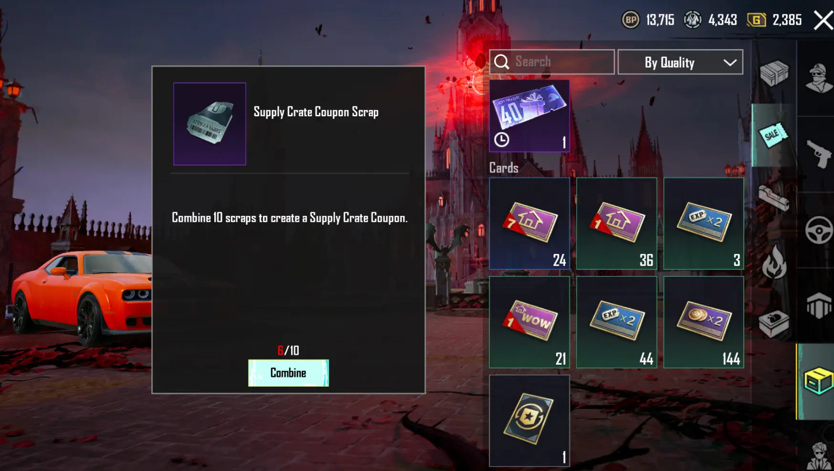Click the inventory Search field

click(552, 62)
